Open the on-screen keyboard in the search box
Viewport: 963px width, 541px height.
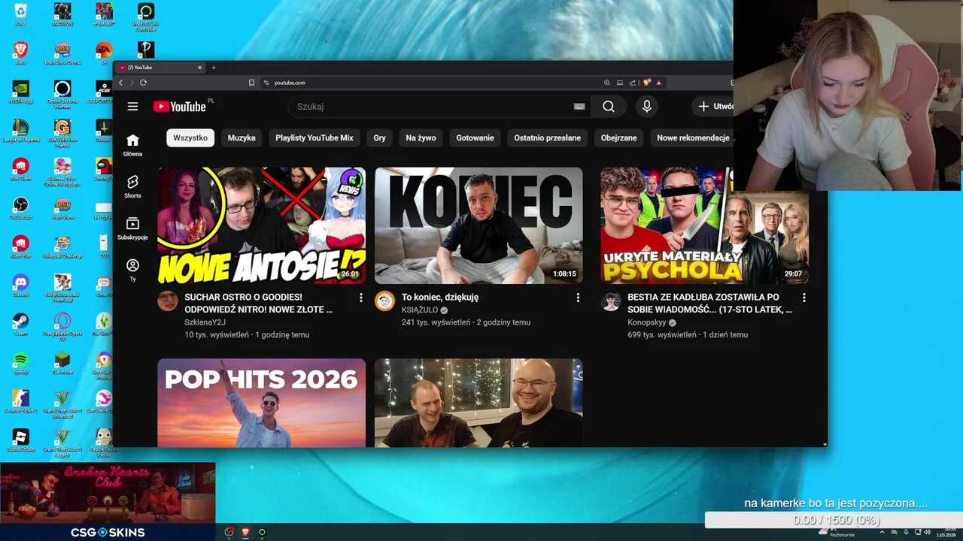(579, 107)
